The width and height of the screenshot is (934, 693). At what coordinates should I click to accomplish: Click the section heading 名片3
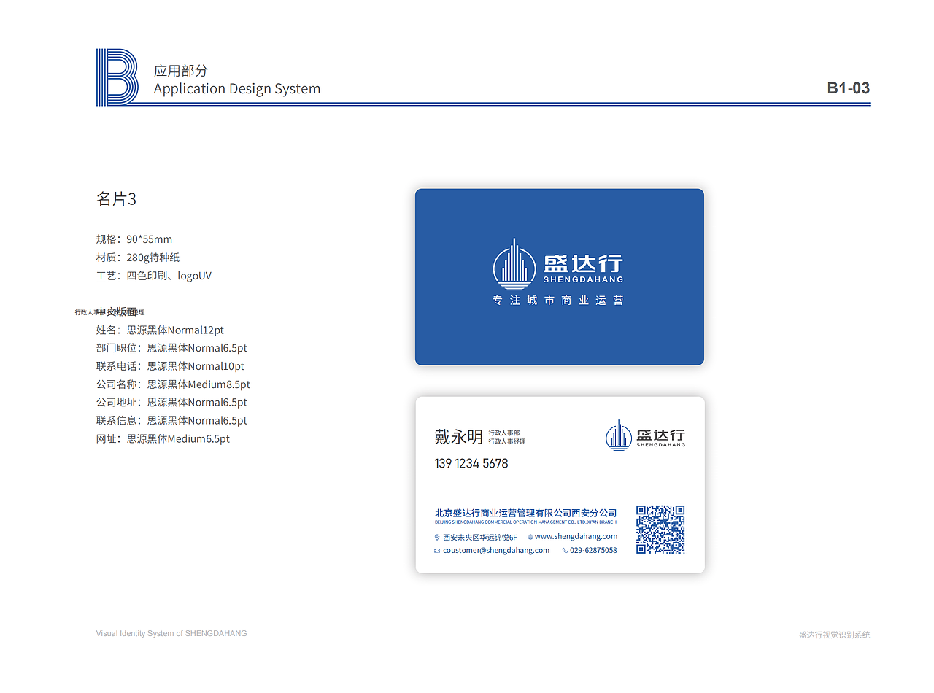coord(116,198)
